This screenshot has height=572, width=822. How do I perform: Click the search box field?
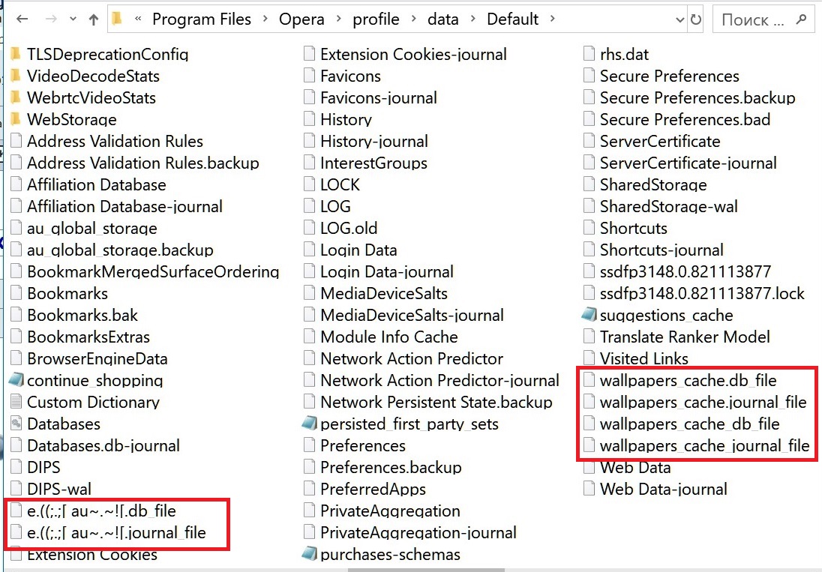coord(763,19)
